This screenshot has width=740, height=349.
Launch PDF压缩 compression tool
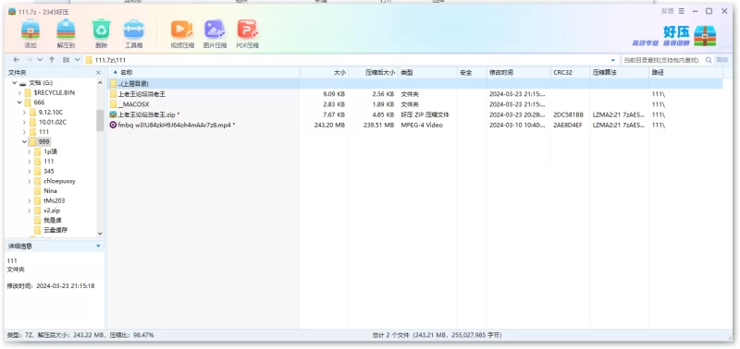coord(247,30)
